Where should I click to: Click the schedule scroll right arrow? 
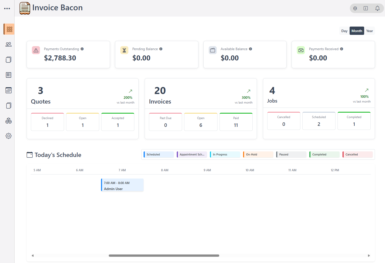tap(369, 255)
